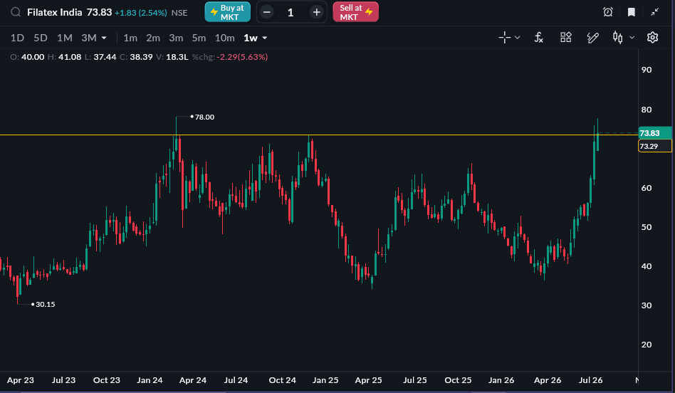Viewport: 675px width, 393px height.
Task: Choose the candlestick chart type icon
Action: pyautogui.click(x=618, y=38)
